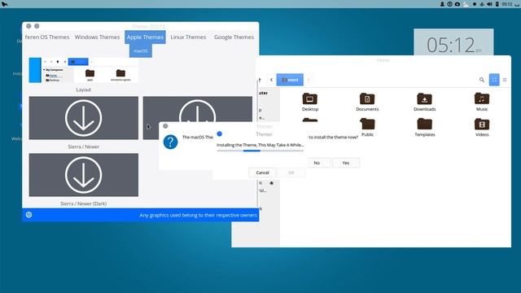Click the 'Sierra / Newer (Dark)' label

pyautogui.click(x=83, y=203)
